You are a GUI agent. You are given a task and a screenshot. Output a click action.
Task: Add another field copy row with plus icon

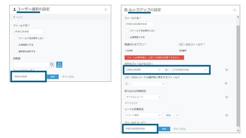coord(227,70)
